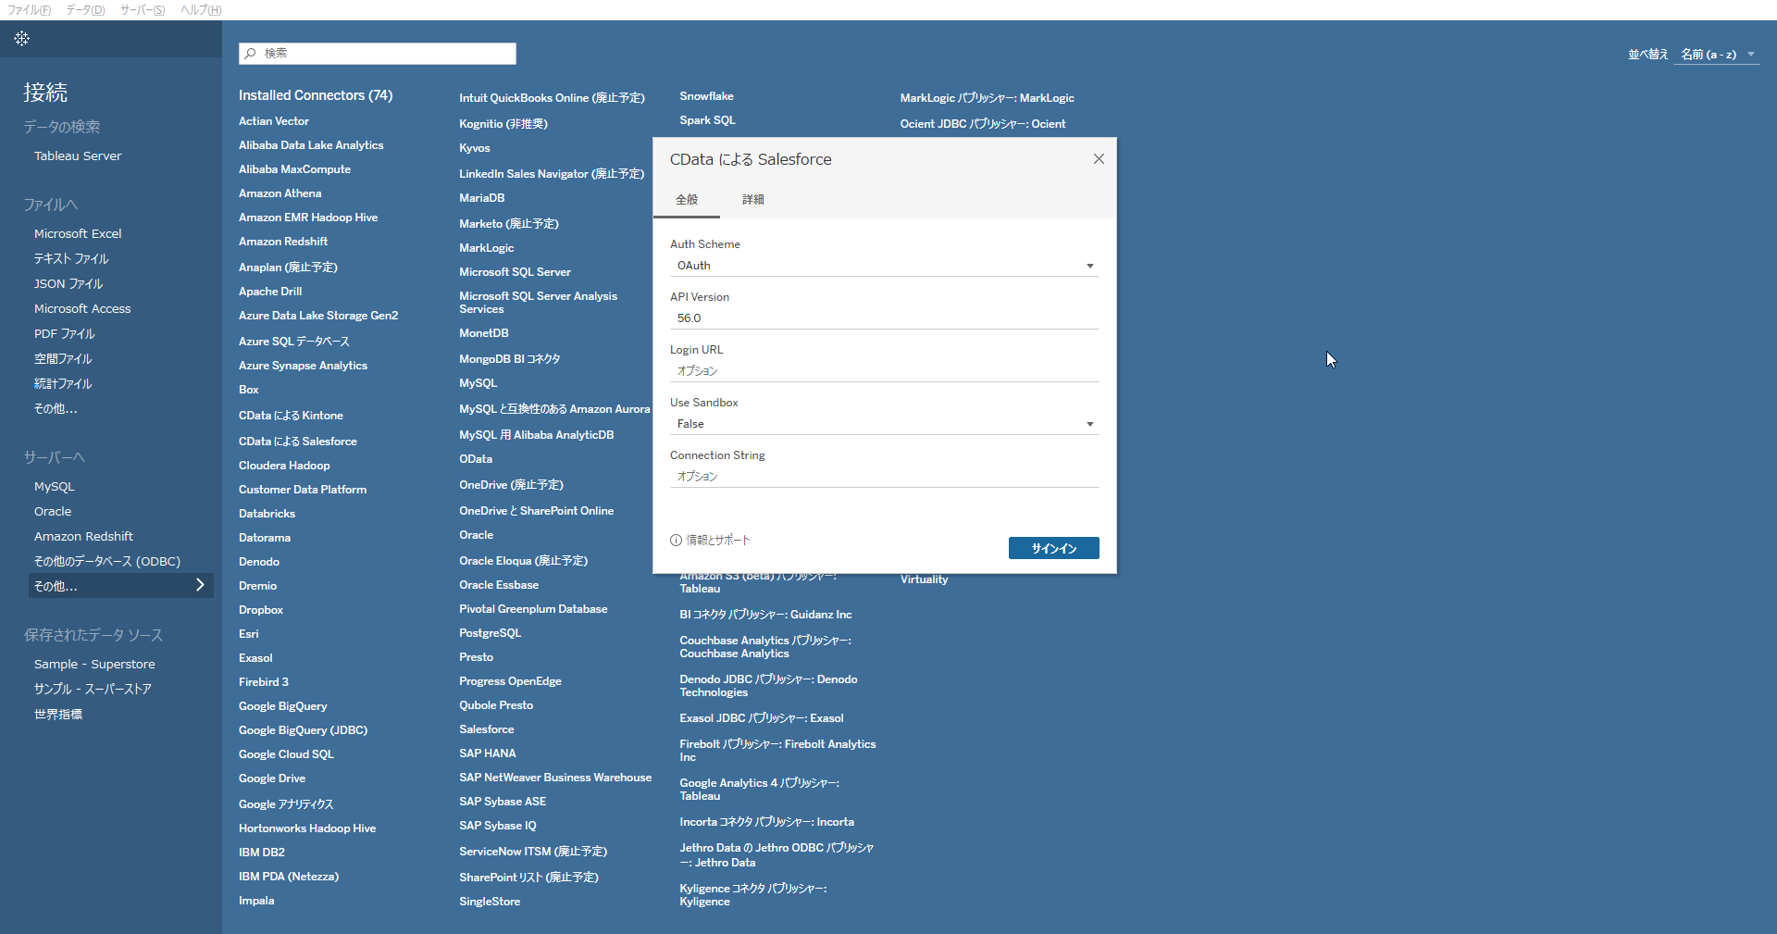Click the API Version input field
The image size is (1777, 934).
click(x=884, y=318)
